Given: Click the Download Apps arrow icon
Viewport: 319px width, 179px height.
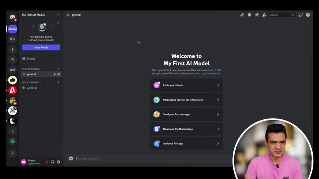Looking at the screenshot, I should pos(12,153).
